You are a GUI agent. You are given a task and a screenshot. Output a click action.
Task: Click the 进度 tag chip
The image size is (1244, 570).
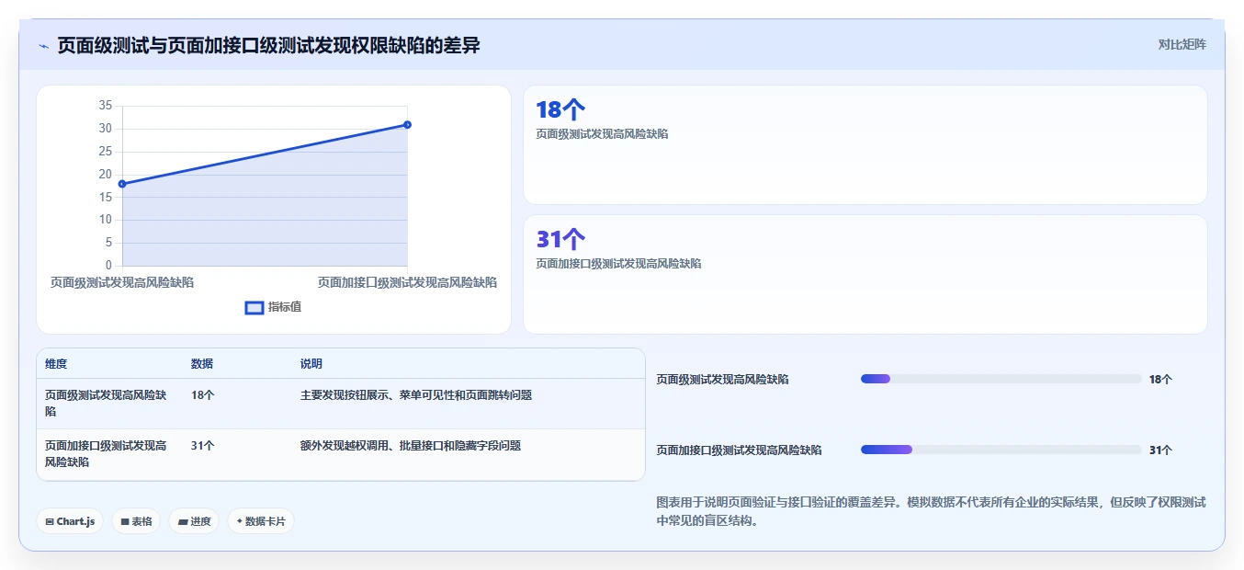tap(194, 521)
